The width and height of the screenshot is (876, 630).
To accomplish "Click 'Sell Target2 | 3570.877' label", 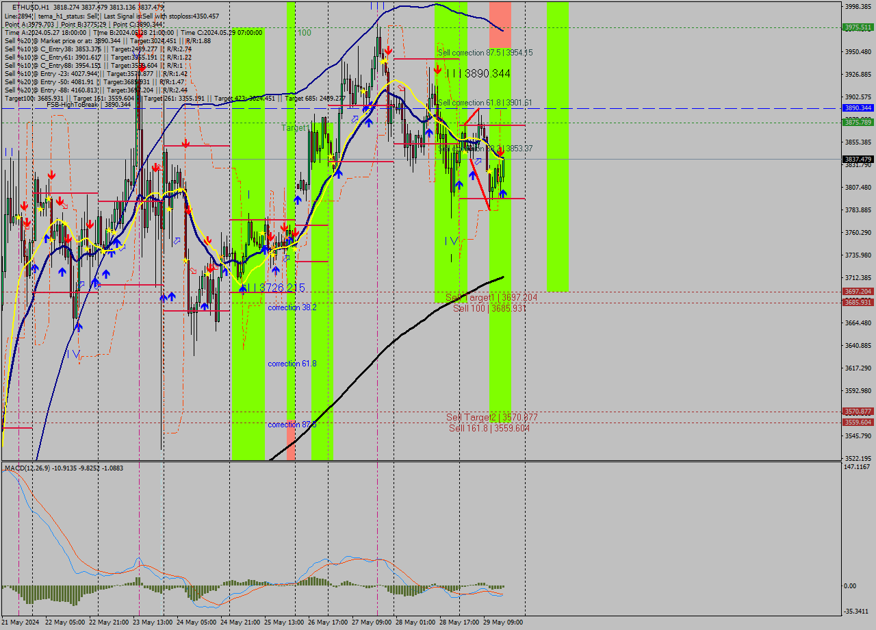I will [x=491, y=417].
